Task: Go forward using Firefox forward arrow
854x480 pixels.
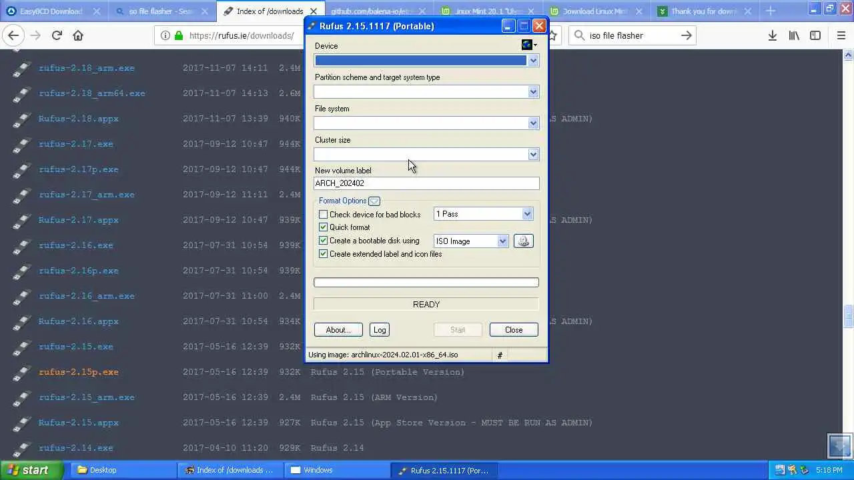Action: click(x=35, y=35)
